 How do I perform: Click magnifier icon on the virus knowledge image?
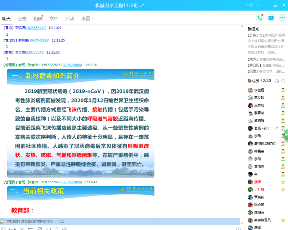(150, 174)
